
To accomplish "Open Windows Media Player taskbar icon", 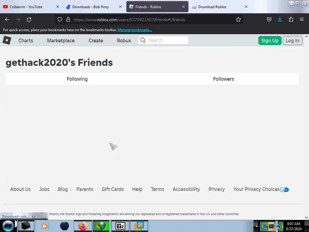I will pos(45,226).
